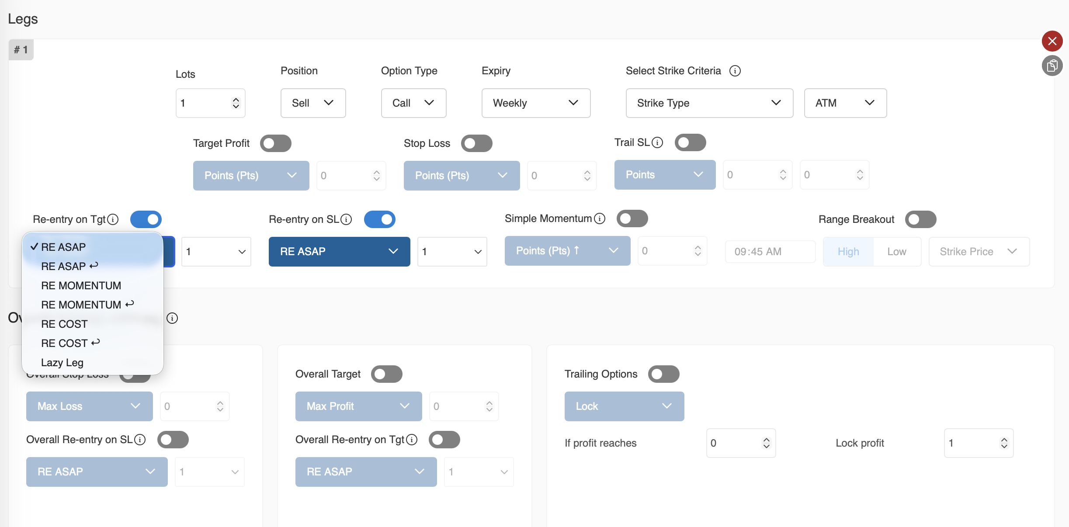This screenshot has width=1069, height=527.
Task: Increase Lots value with stepper arrow
Action: click(236, 100)
